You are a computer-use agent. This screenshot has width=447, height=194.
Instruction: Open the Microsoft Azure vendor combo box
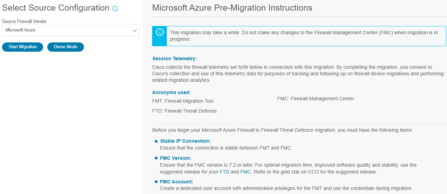(x=71, y=30)
